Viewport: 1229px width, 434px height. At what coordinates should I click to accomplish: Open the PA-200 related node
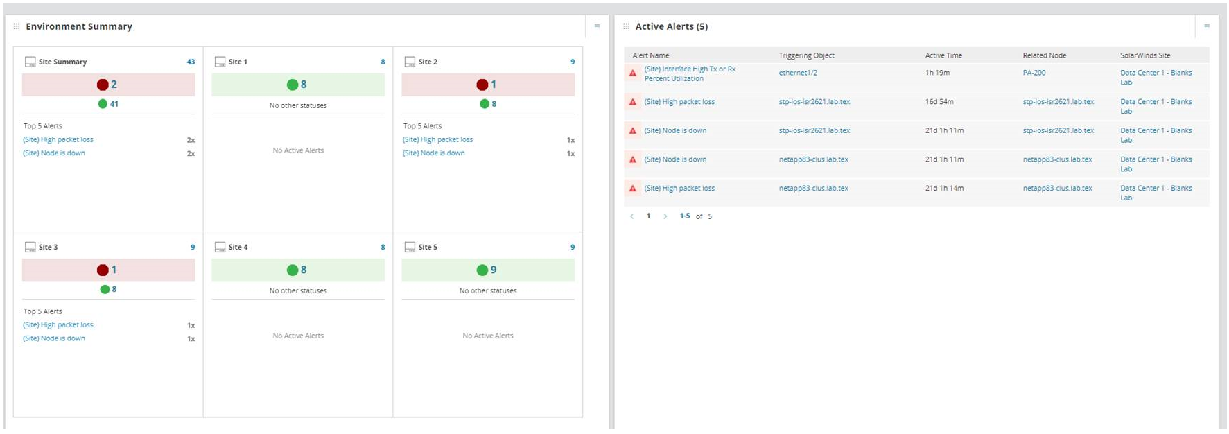tap(1034, 73)
